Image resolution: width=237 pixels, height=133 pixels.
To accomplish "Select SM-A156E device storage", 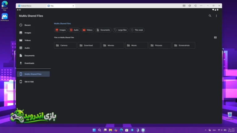I will pos(33,82).
